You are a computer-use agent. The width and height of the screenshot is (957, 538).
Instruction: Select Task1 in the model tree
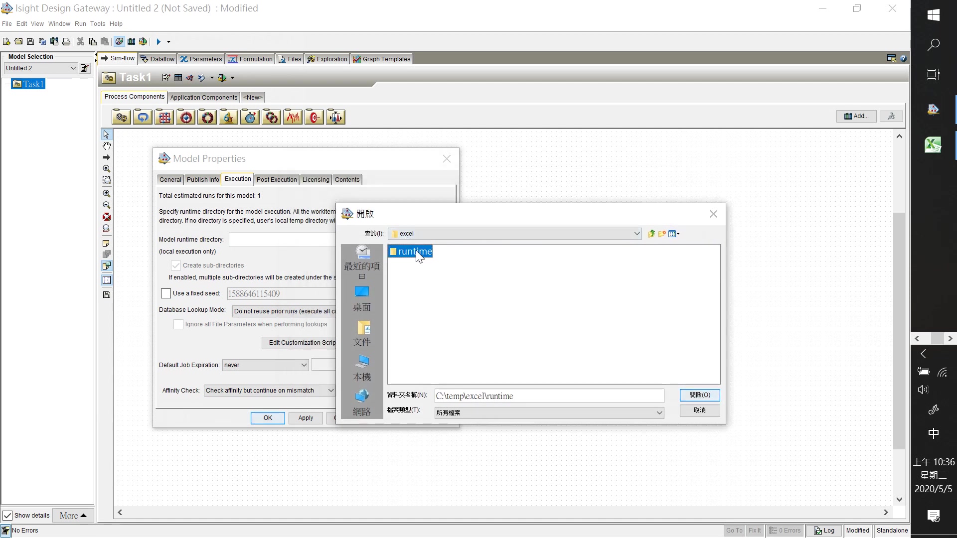(x=29, y=84)
